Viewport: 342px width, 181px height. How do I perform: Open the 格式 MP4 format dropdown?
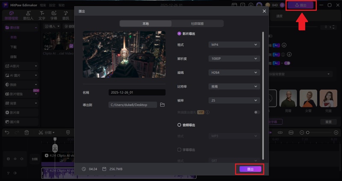pyautogui.click(x=234, y=45)
